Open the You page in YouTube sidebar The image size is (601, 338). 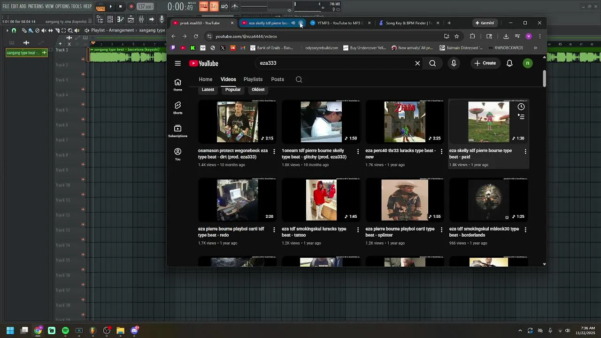(x=177, y=154)
